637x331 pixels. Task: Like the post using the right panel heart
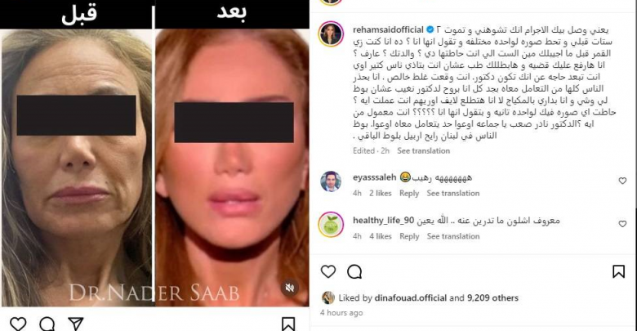[x=328, y=271]
